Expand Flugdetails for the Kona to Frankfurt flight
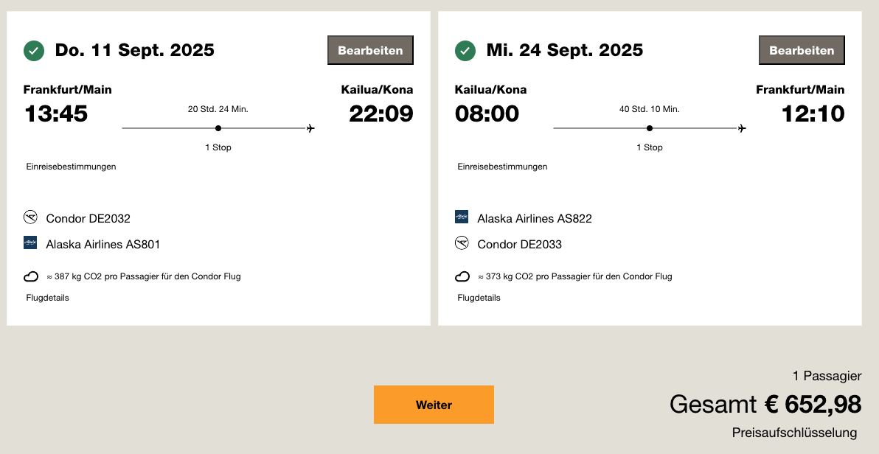 point(479,298)
